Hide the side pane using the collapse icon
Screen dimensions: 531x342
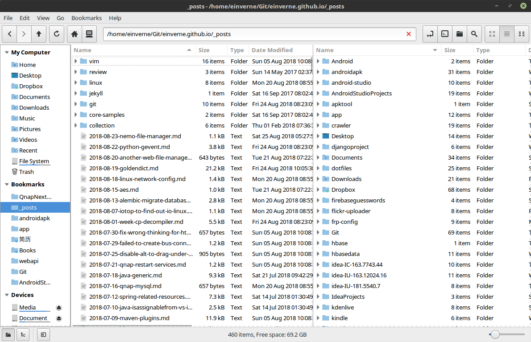[x=43, y=334]
